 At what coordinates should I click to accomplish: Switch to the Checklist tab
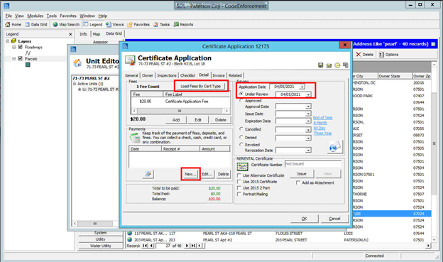[187, 75]
